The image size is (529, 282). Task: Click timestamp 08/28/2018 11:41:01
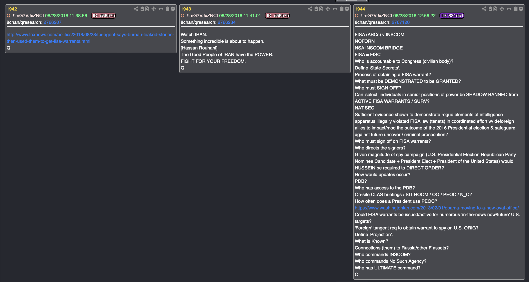click(x=240, y=16)
